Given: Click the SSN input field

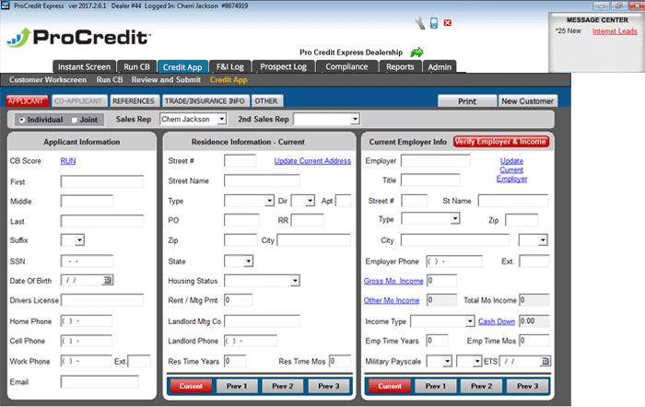Looking at the screenshot, I should tap(87, 262).
